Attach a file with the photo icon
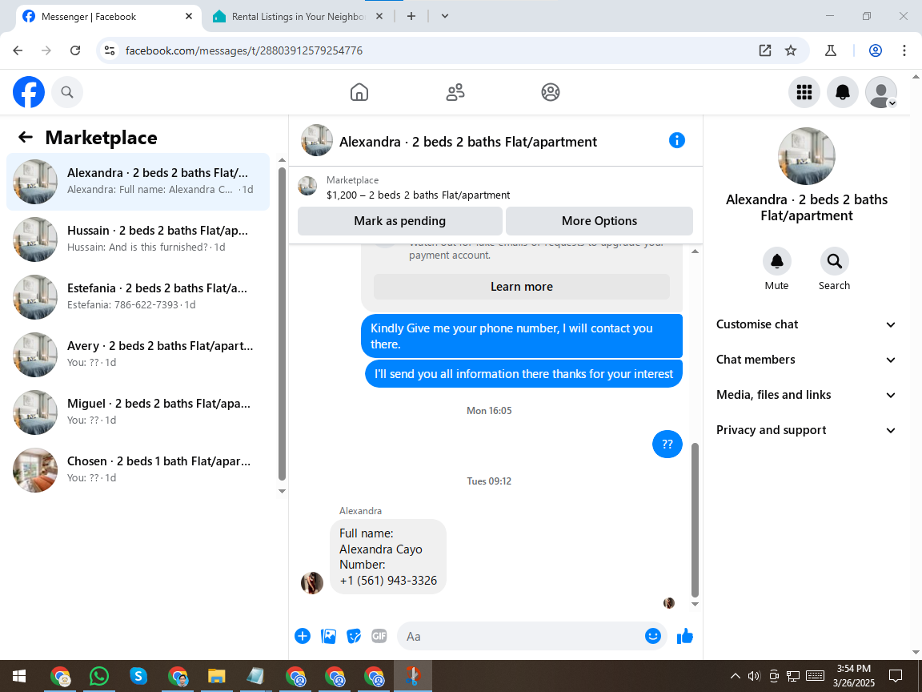Image resolution: width=922 pixels, height=692 pixels. pos(328,636)
